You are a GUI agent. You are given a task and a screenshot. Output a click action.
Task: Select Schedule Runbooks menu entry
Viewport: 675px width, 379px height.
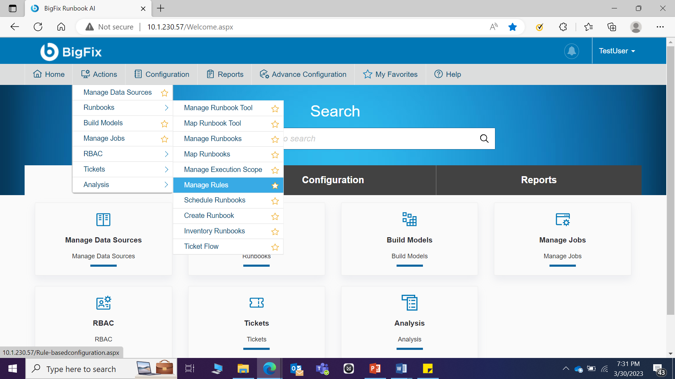(x=214, y=200)
